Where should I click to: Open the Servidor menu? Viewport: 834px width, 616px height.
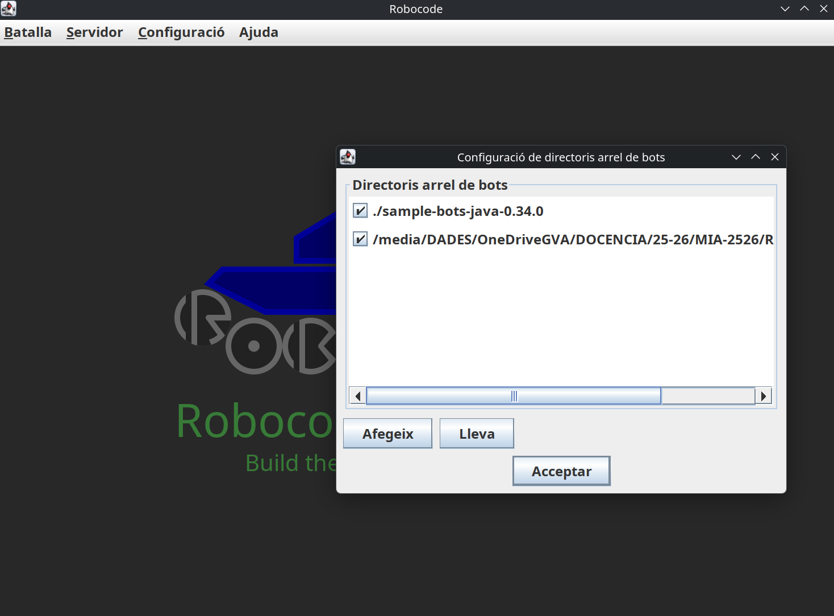point(94,32)
